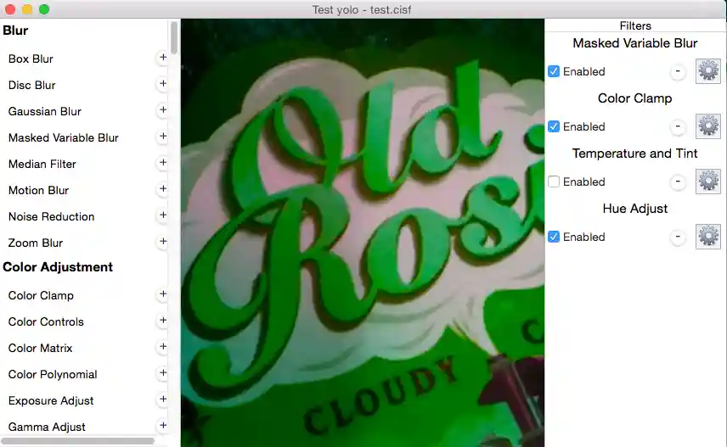The width and height of the screenshot is (727, 447).
Task: Select Color Polynomial list entry
Action: point(53,374)
